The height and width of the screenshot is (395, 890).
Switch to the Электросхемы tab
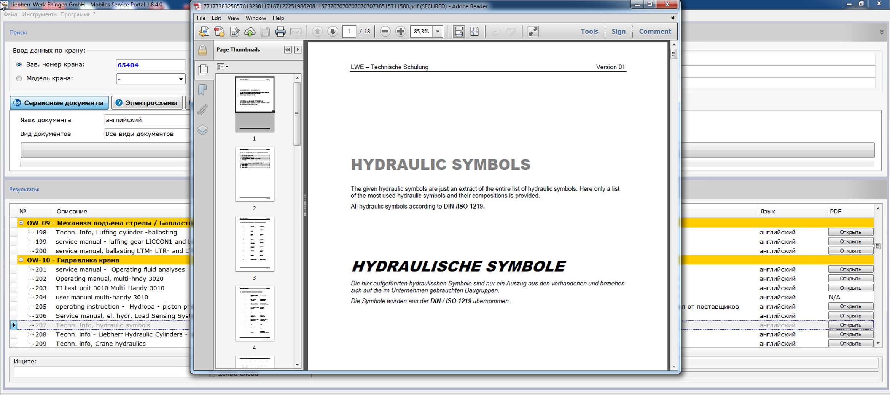point(147,103)
